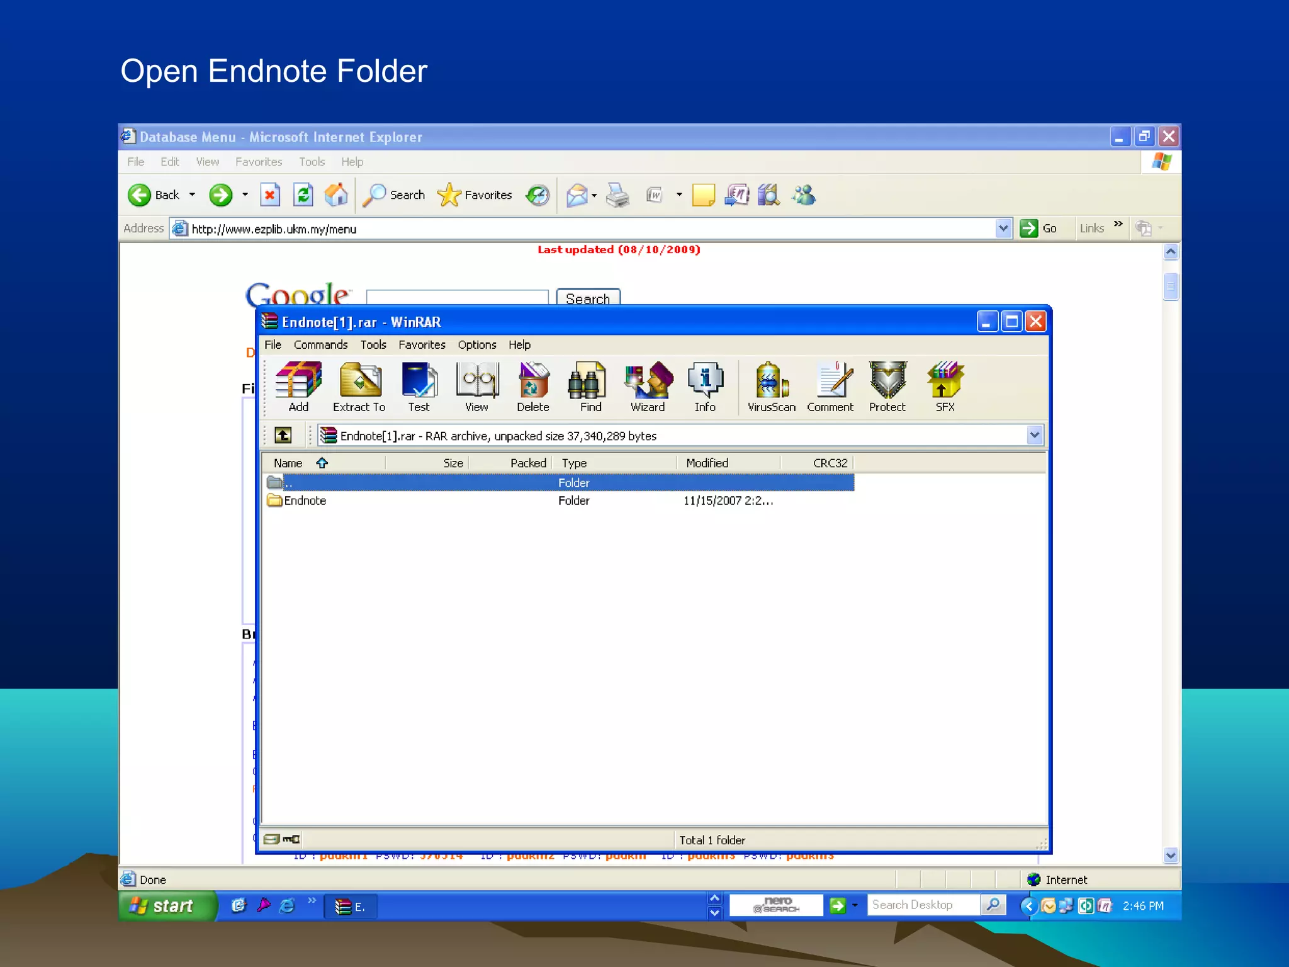Select the Endnote folder row

[558, 500]
